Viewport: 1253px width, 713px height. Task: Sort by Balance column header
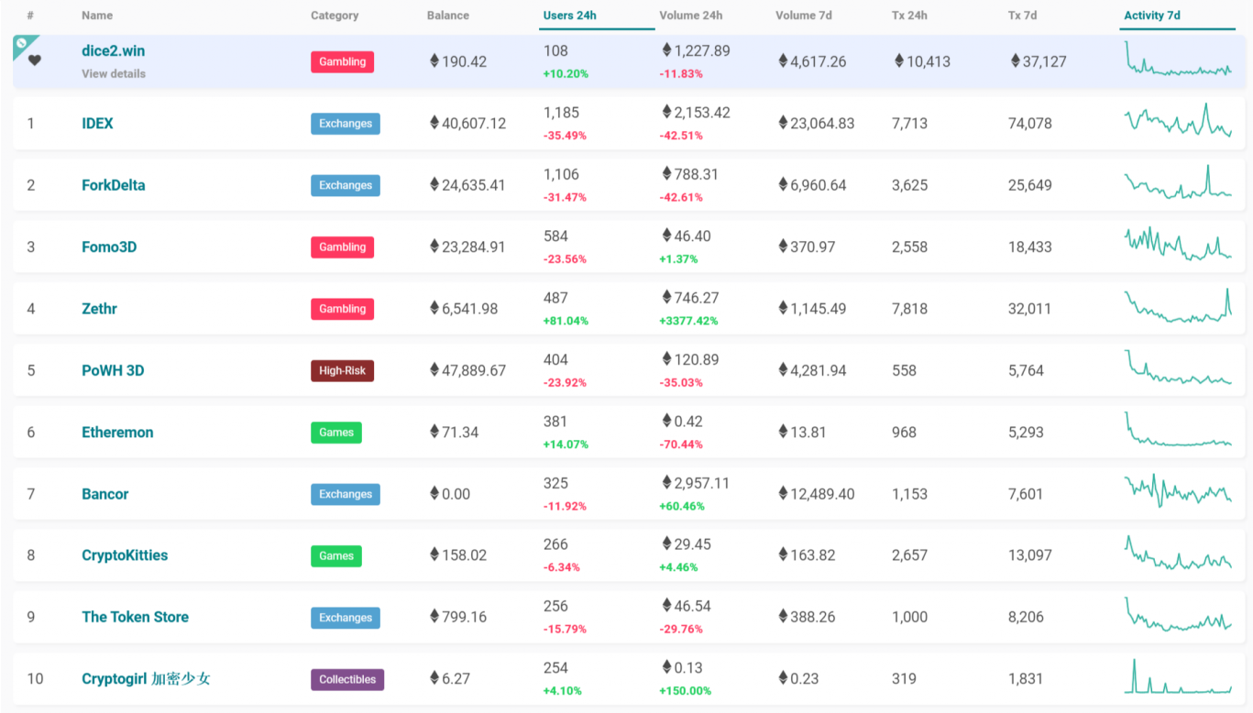(x=447, y=16)
